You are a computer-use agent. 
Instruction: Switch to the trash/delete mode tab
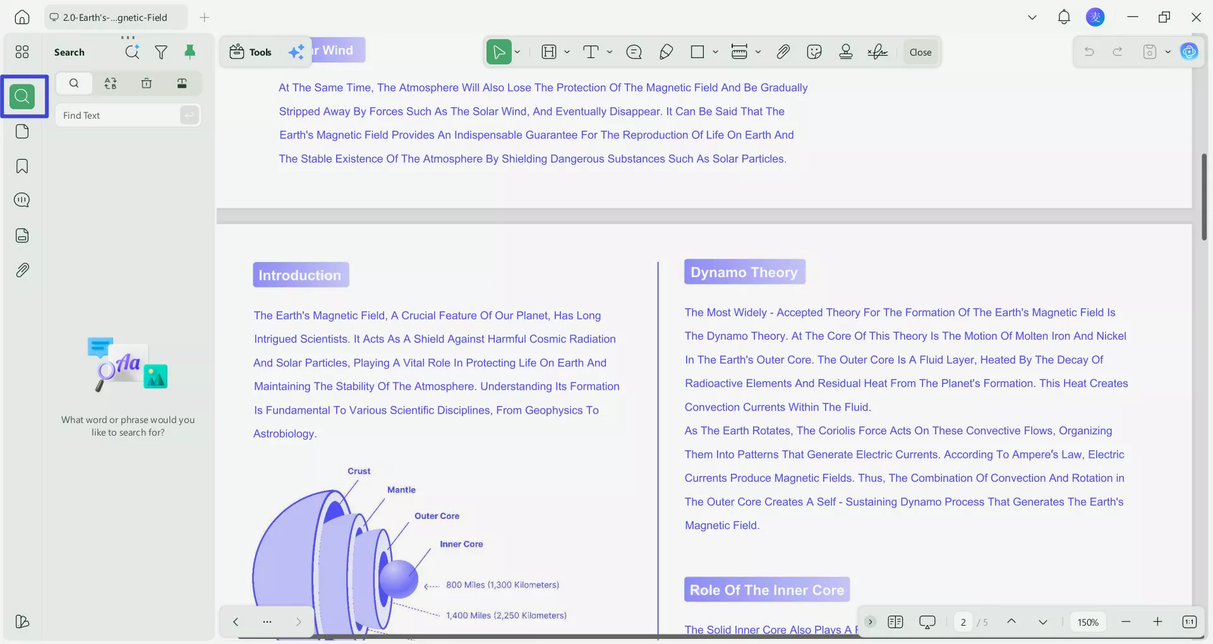click(x=147, y=83)
